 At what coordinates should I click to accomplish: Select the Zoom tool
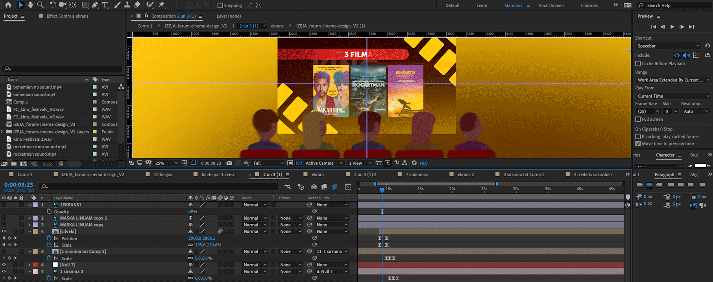coord(40,5)
